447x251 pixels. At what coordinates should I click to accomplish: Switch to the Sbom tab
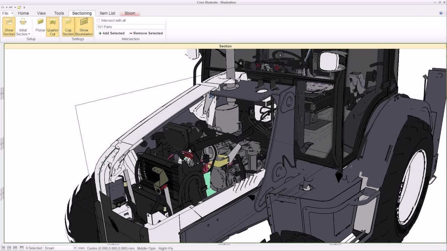[130, 13]
